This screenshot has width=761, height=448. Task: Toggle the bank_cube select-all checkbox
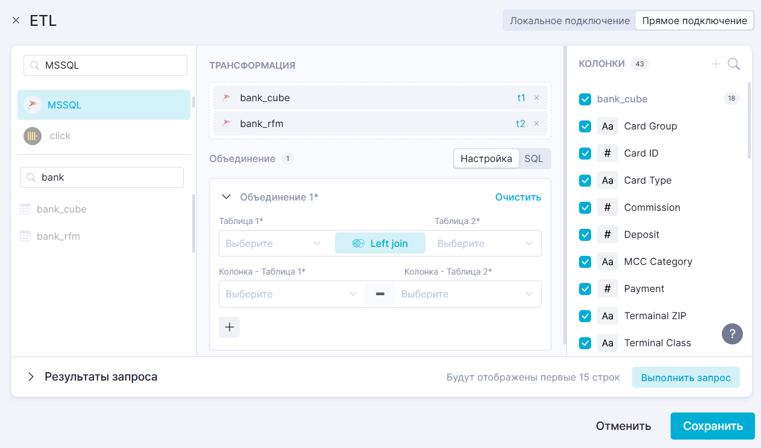(584, 99)
